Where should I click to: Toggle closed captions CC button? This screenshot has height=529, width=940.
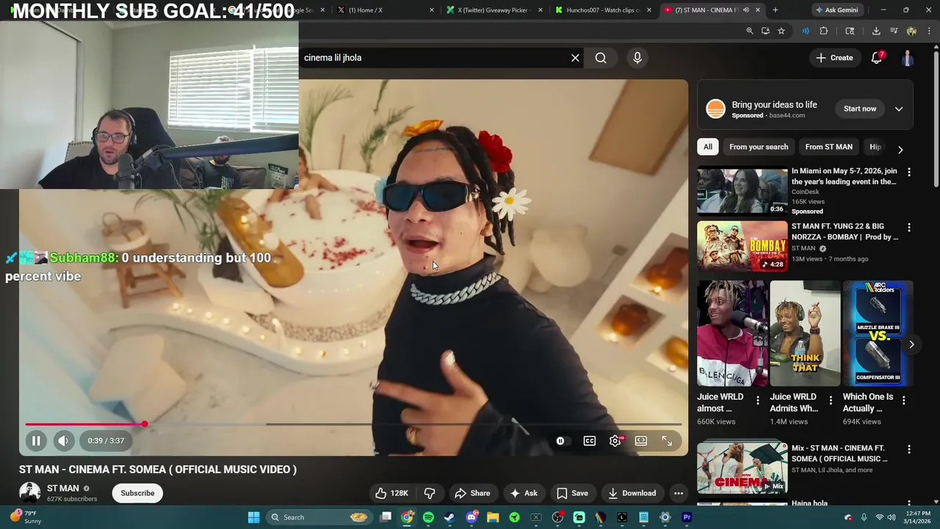point(590,441)
